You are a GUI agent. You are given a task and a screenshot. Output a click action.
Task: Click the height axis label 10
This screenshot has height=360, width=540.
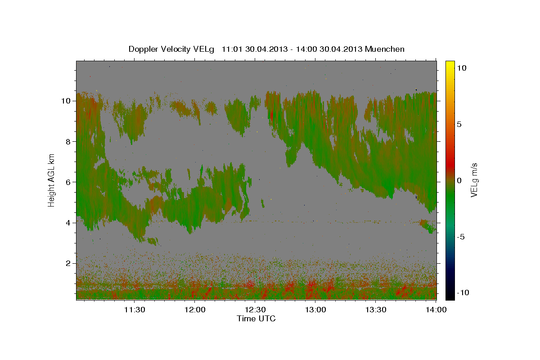click(x=66, y=101)
